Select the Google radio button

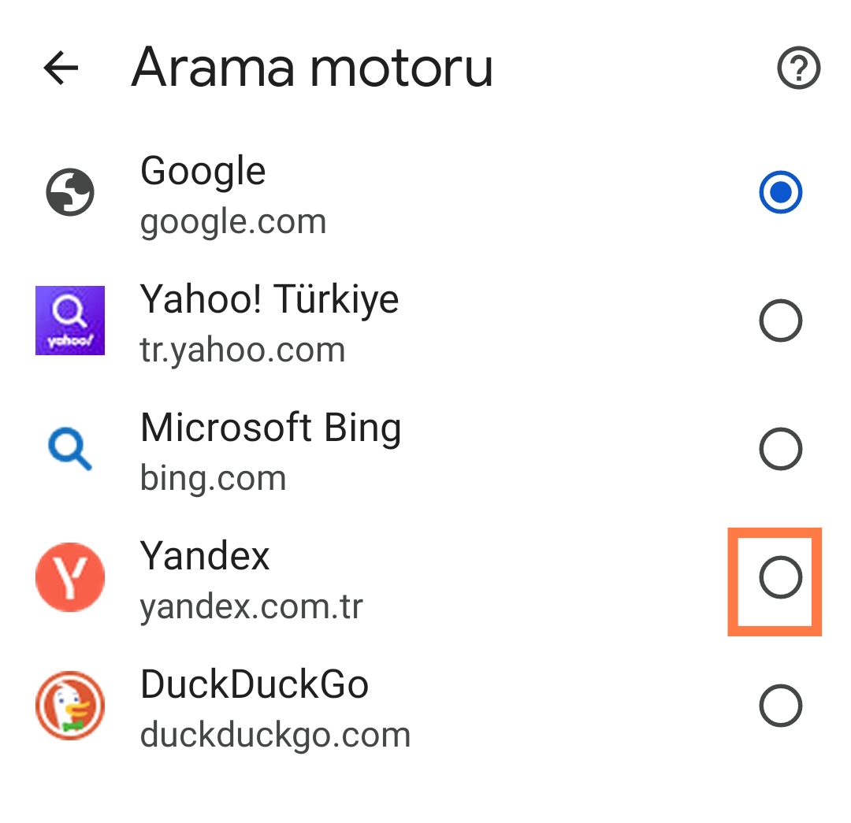tap(780, 193)
